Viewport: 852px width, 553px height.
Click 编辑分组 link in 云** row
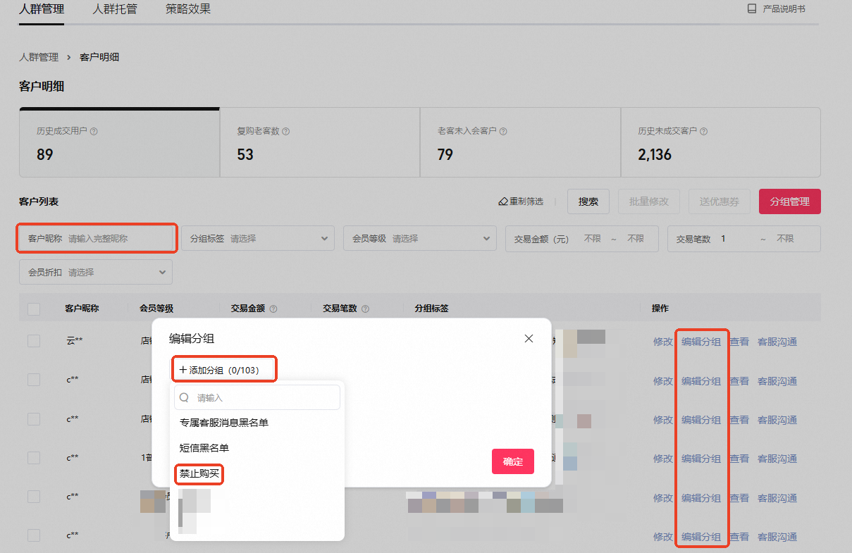click(701, 342)
